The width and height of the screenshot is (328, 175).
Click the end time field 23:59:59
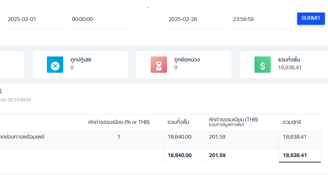(x=260, y=19)
